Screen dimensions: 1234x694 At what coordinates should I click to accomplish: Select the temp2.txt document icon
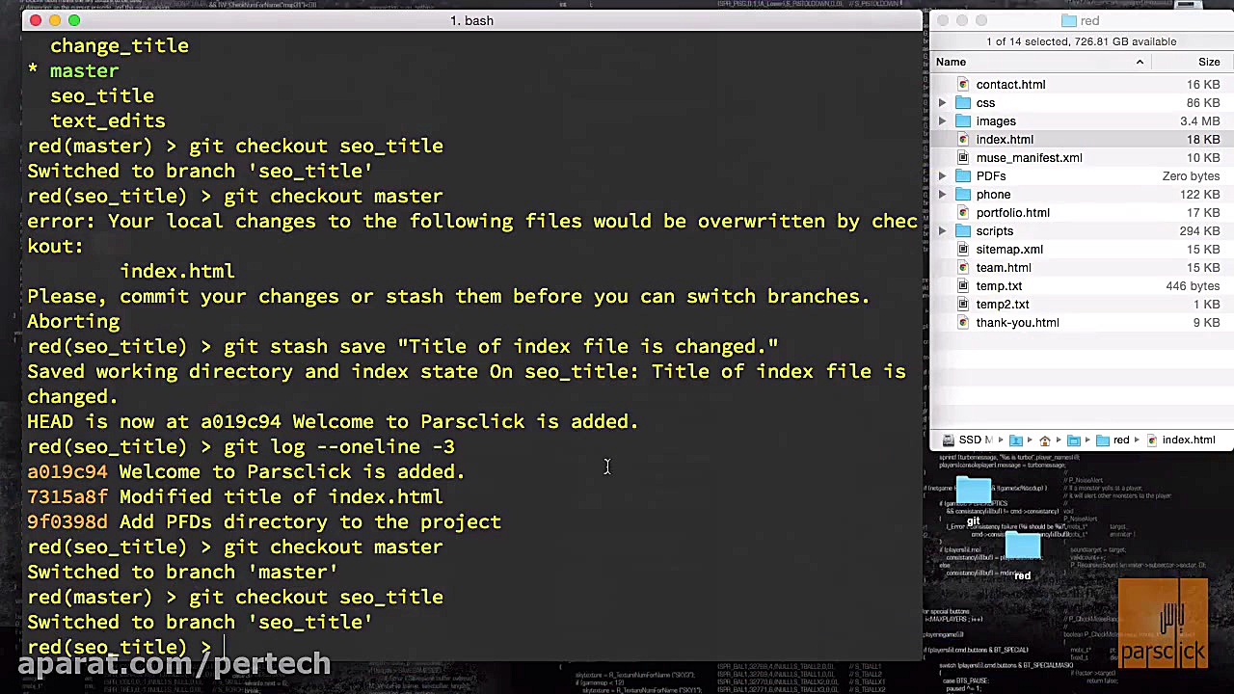[x=962, y=305]
